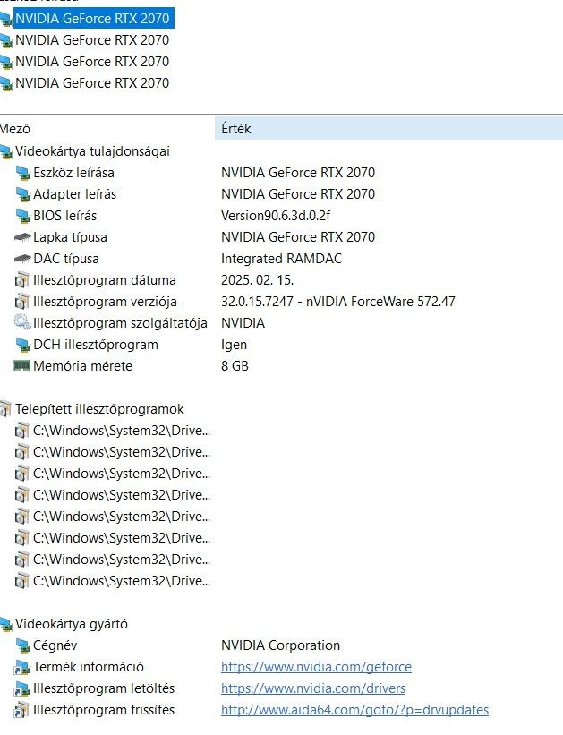Click the chip icon beside Lapka típusa

coord(22,237)
